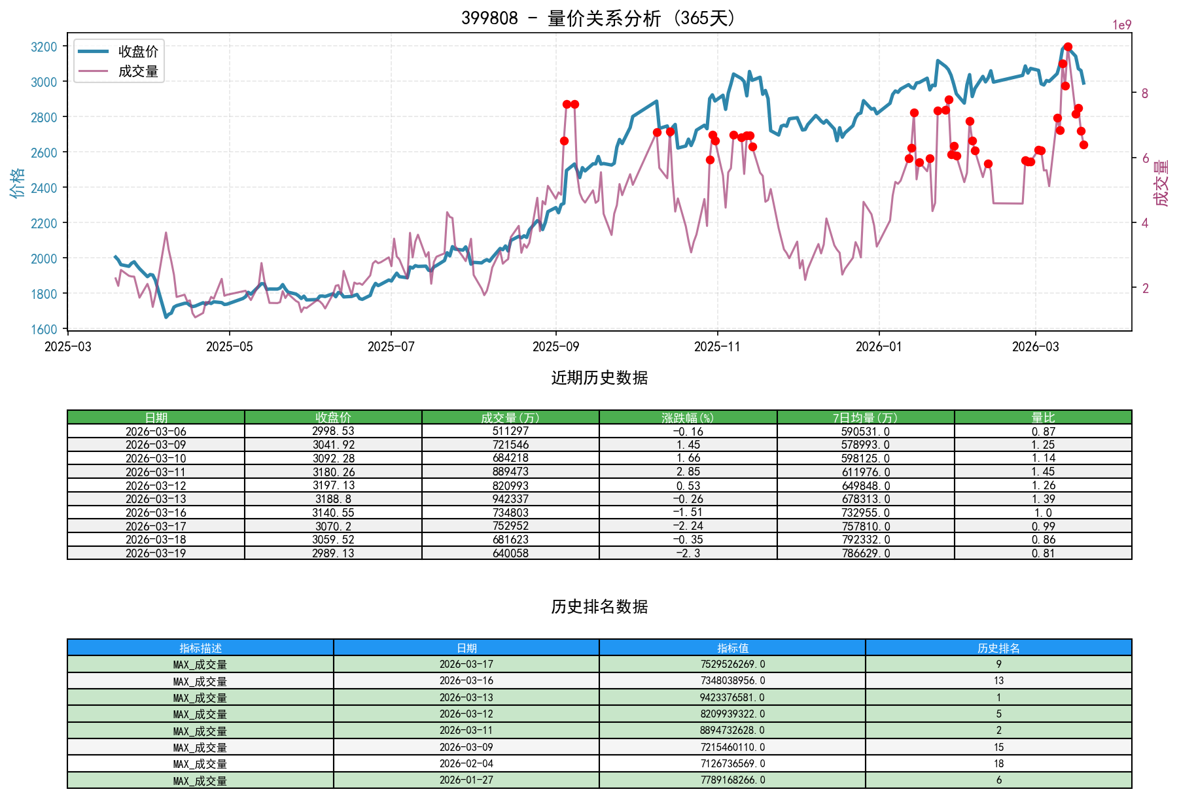Open the chart title 399808 量价关系分析

pyautogui.click(x=597, y=19)
